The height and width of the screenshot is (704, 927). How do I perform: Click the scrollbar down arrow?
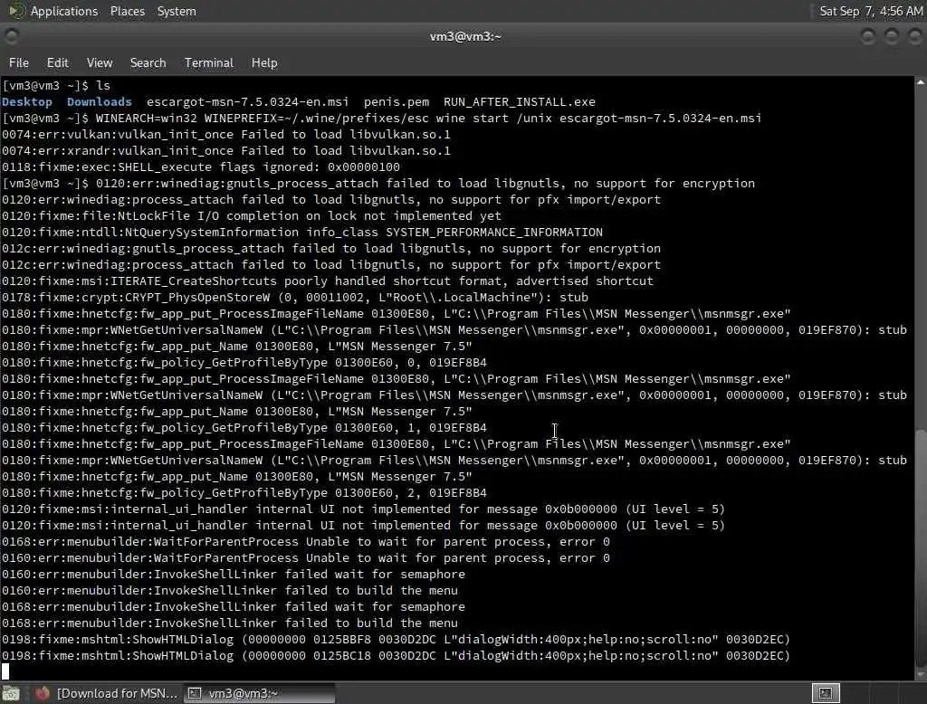[x=921, y=674]
